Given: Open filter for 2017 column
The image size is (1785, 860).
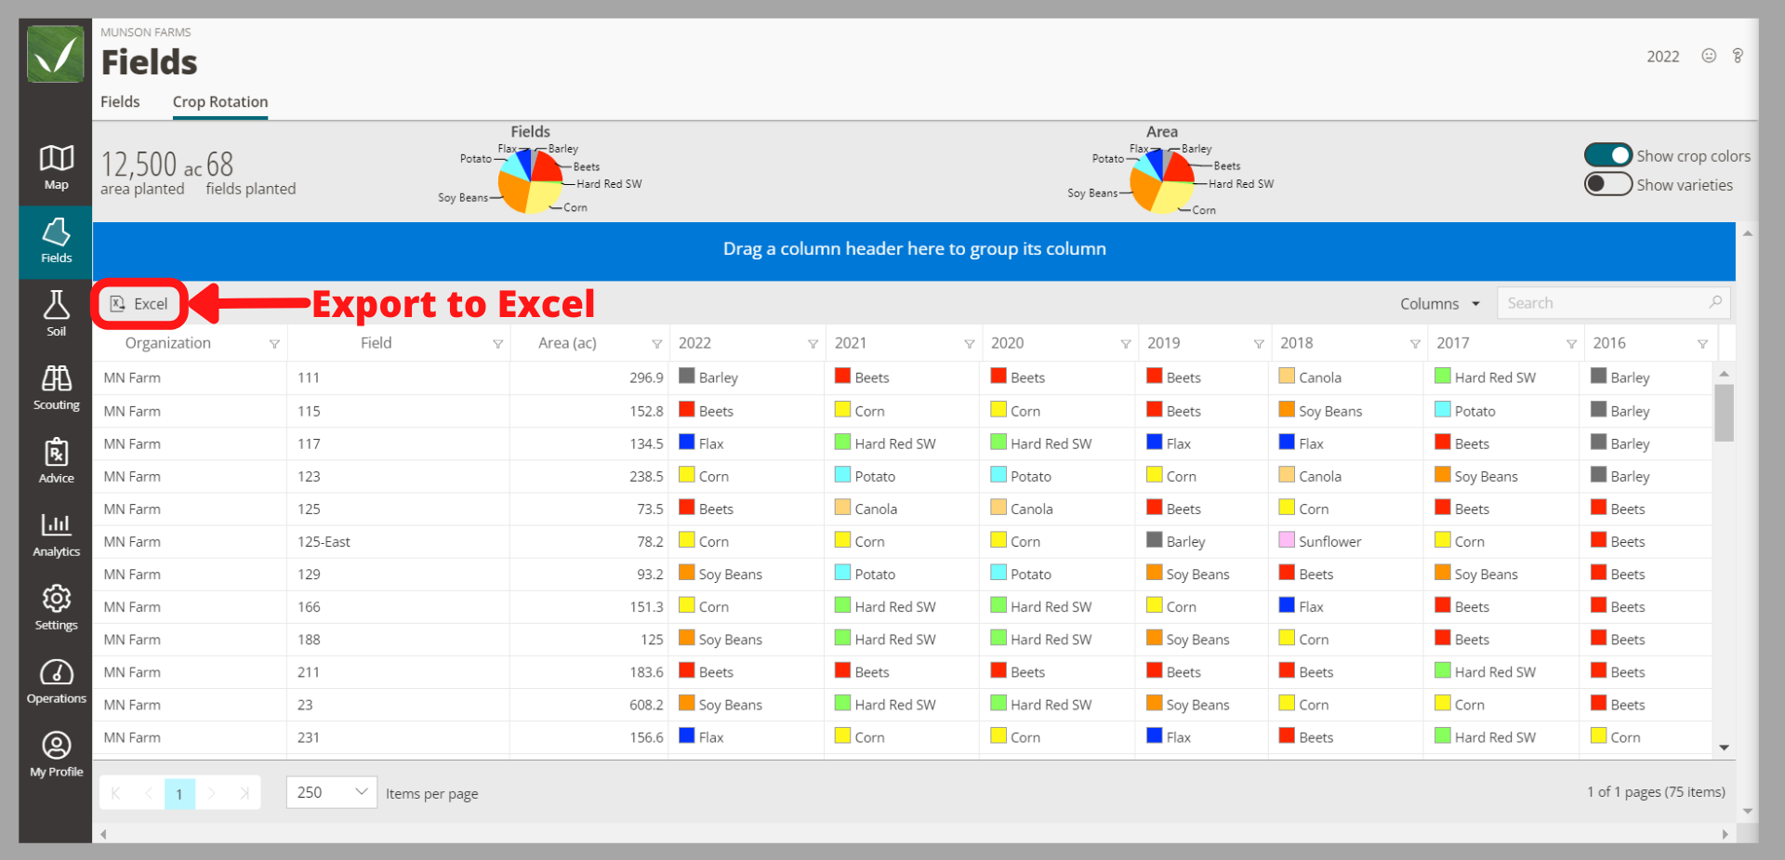Looking at the screenshot, I should (1570, 344).
